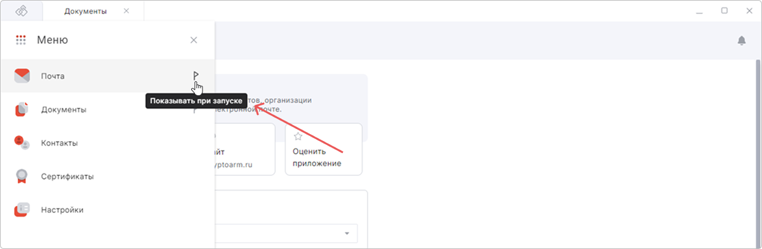This screenshot has height=249, width=762.
Task: Click the Оценить приложение card
Action: (x=323, y=149)
